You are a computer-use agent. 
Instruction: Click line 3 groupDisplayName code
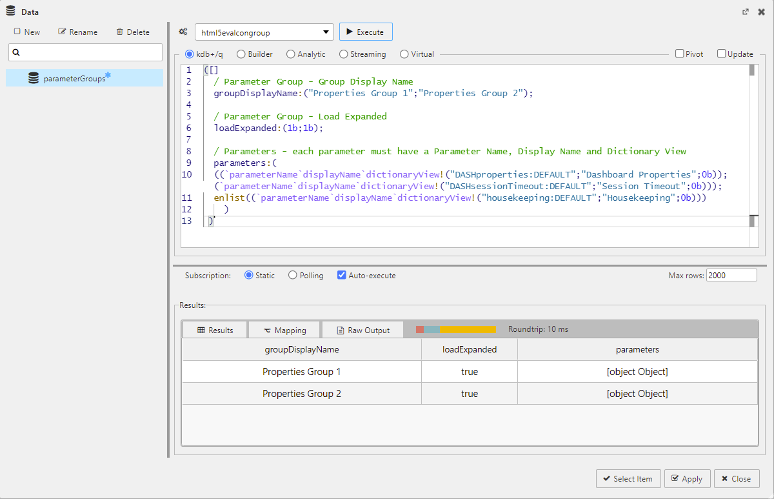(373, 93)
